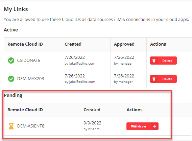Click the Active table Remote Cloud ID header
192x141 pixels.
pyautogui.click(x=25, y=44)
